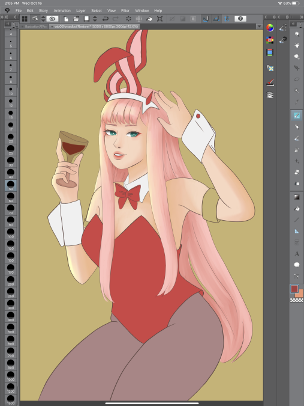Pick brush size 100 preset

(x=11, y=233)
